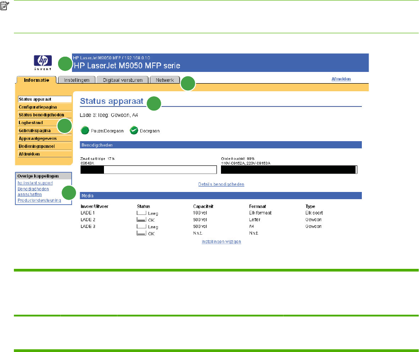Open Bedieningspaneel in the sidebar
The width and height of the screenshot is (419, 352).
click(x=45, y=146)
